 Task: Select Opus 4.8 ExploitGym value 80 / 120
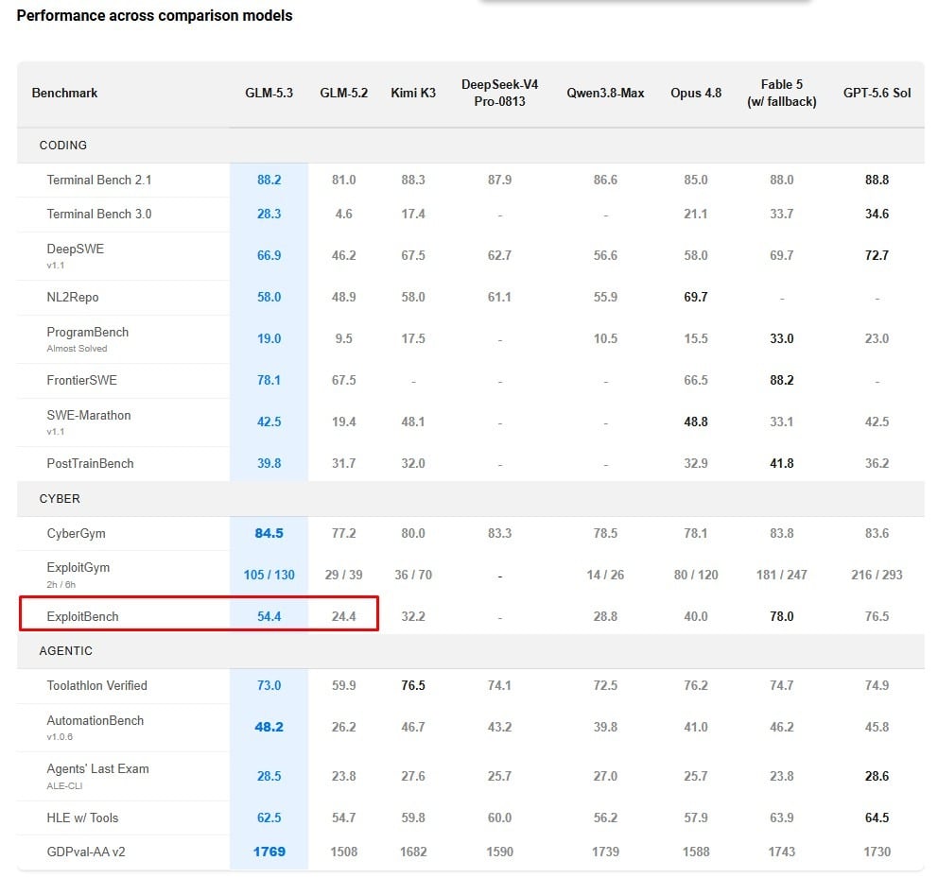(x=696, y=575)
